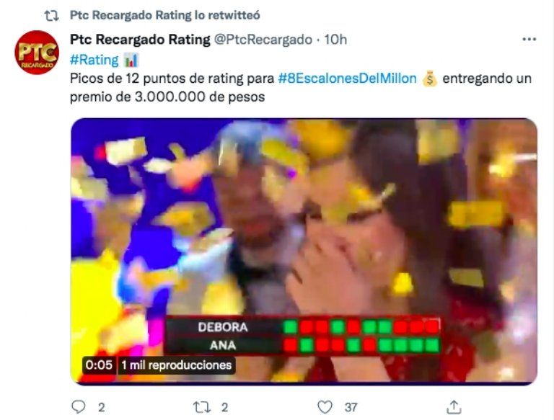Open the share tweet icon

click(454, 407)
